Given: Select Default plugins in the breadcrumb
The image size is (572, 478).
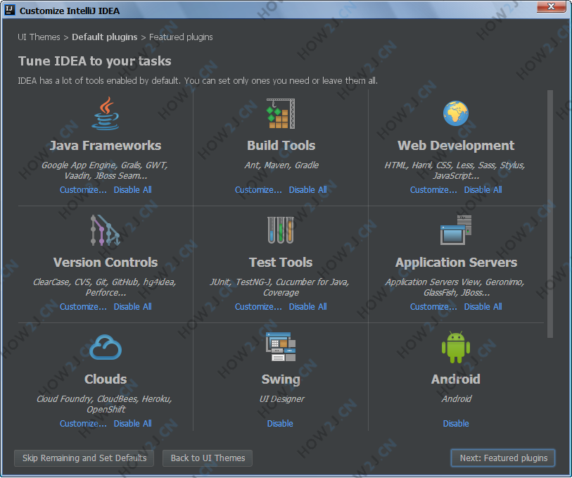Looking at the screenshot, I should (105, 37).
